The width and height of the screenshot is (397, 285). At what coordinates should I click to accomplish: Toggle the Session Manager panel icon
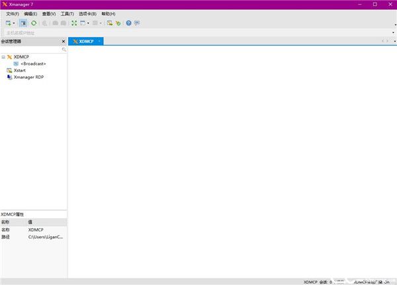tap(23, 23)
